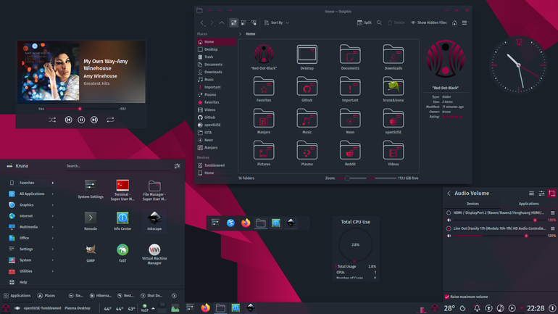Switch to Places tab in launcher footer
The height and width of the screenshot is (314, 558).
(46, 295)
